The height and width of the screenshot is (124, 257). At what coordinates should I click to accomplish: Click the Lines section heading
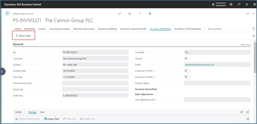18,112
